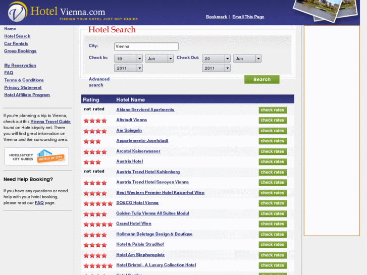Open Hotel Am Stephansplatz link
Screen dimensions: 367x275
pyautogui.click(x=140, y=255)
